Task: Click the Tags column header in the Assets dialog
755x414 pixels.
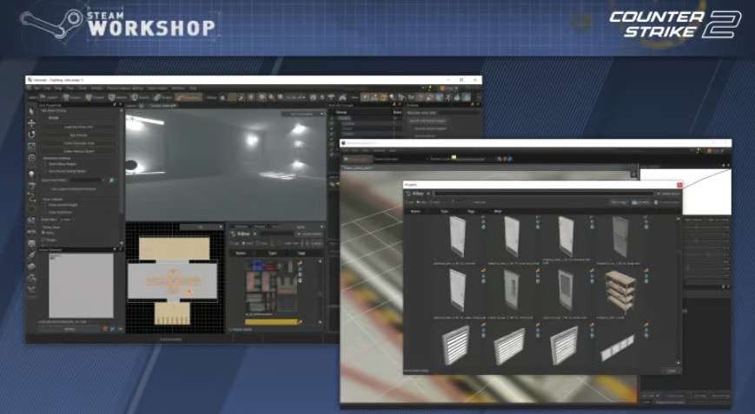Action: tap(471, 211)
